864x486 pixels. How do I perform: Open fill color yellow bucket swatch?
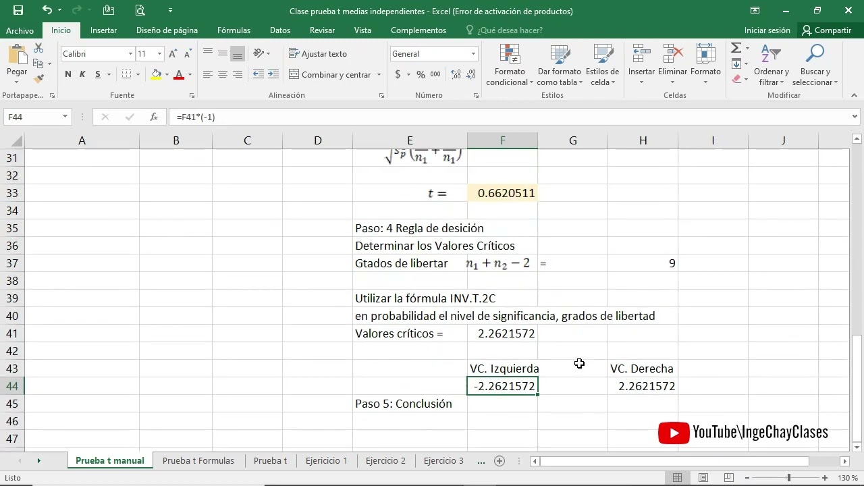click(157, 74)
